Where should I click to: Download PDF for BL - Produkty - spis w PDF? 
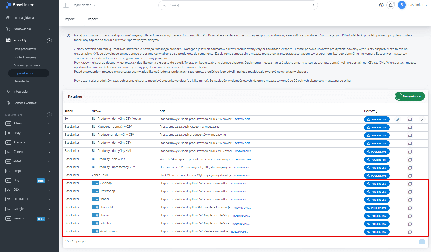tap(377, 160)
